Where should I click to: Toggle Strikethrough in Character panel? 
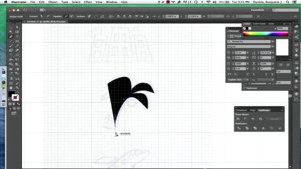pos(272,74)
